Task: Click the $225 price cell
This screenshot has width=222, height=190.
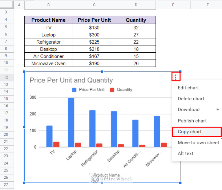Action: click(x=94, y=42)
